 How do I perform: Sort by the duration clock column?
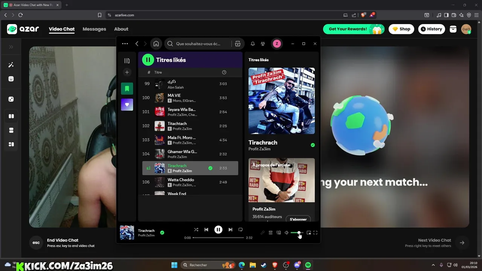224,72
